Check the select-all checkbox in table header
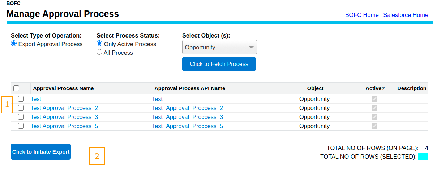Viewport: 433px width, 176px height. click(16, 88)
